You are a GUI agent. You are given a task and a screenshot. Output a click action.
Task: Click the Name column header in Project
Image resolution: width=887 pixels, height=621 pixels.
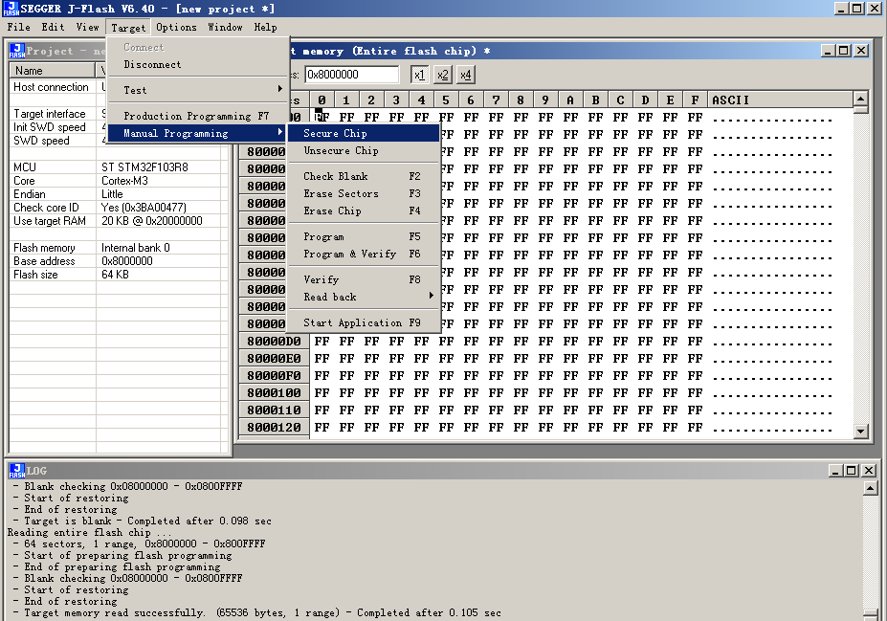tap(53, 71)
